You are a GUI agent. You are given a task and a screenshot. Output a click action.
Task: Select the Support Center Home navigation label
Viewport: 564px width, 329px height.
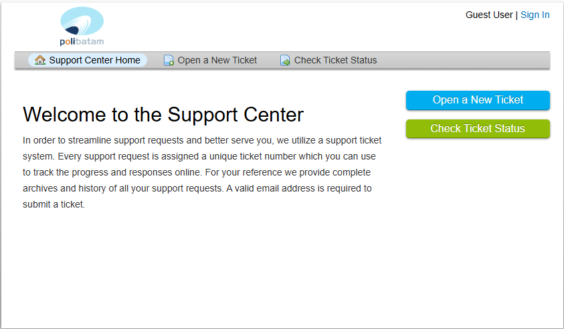pos(94,60)
